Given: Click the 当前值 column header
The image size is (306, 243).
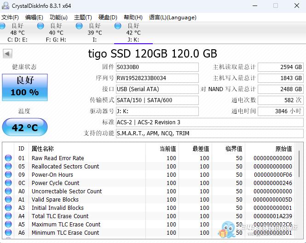Looking at the screenshot, I should [x=162, y=149].
